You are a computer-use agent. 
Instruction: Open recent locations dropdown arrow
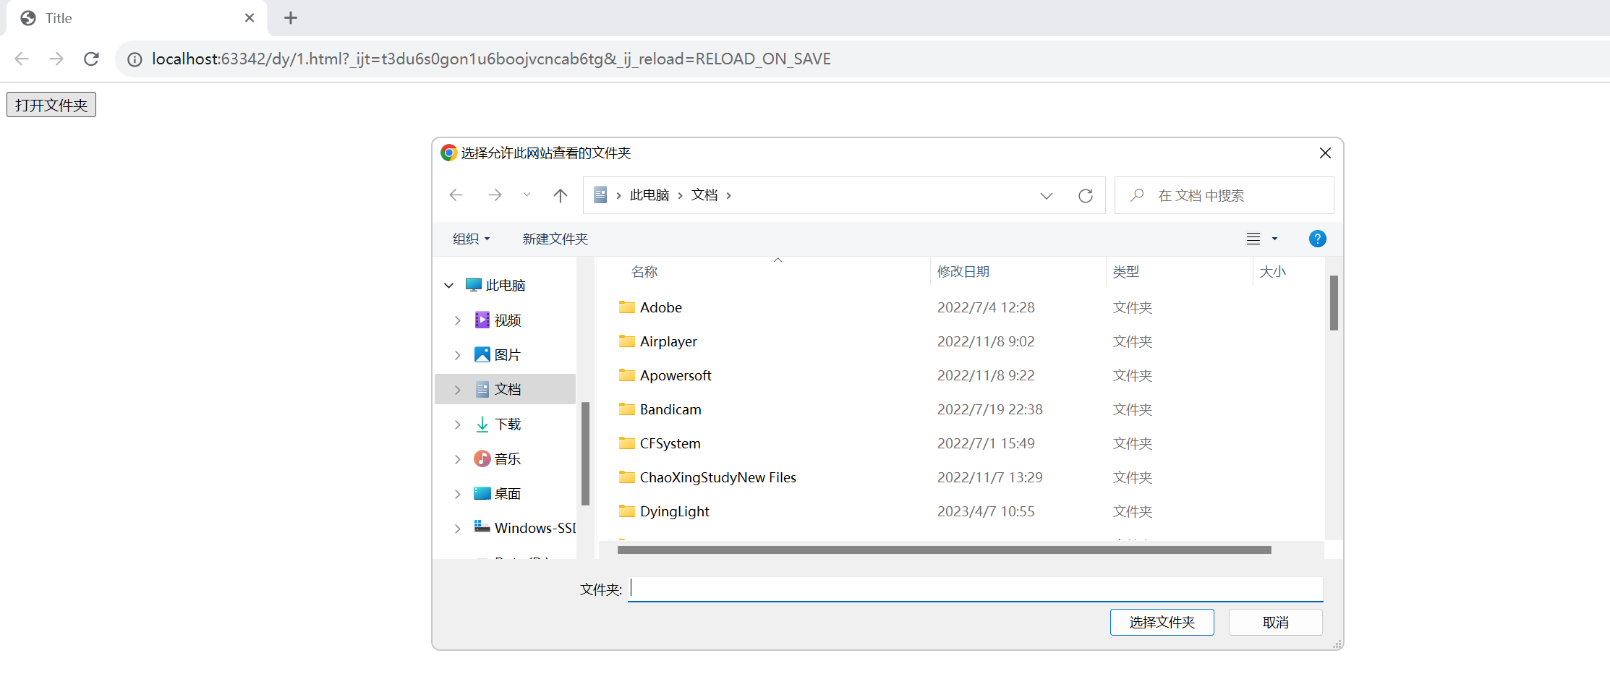[x=527, y=195]
